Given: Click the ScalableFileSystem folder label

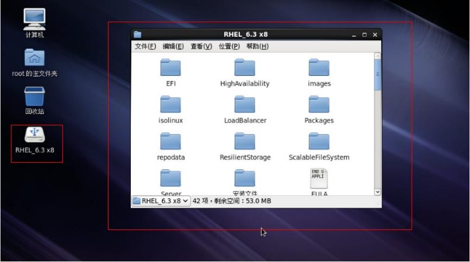Looking at the screenshot, I should pos(319,157).
